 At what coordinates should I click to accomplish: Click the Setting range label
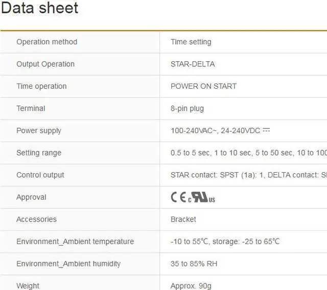tap(39, 153)
